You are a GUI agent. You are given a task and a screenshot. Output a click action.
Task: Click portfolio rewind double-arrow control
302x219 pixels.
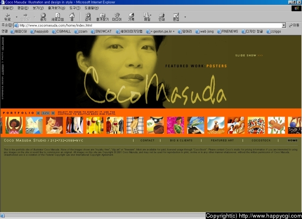point(38,113)
